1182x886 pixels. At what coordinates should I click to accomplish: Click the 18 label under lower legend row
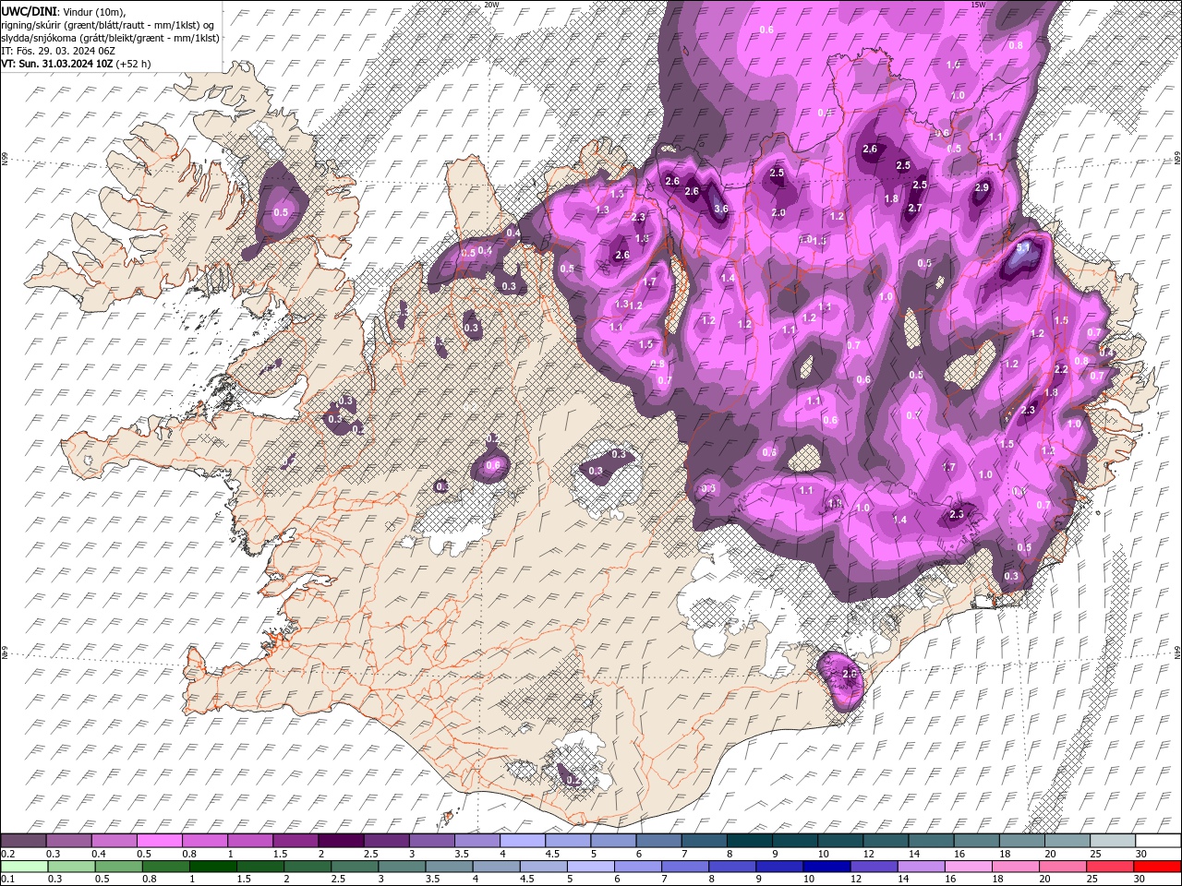tap(998, 880)
